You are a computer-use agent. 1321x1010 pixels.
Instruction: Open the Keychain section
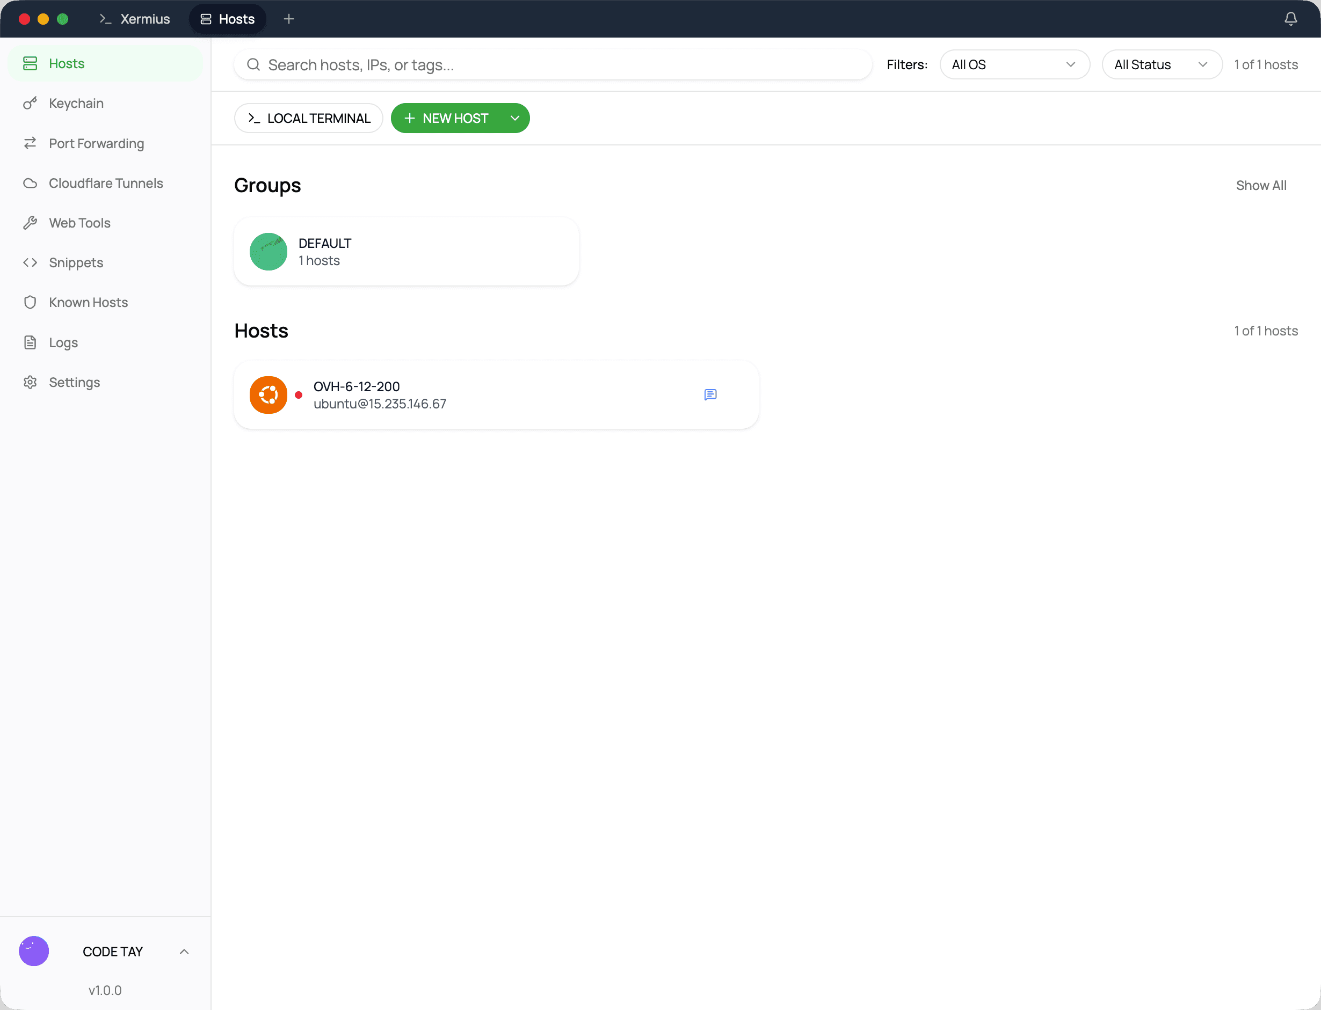75,103
